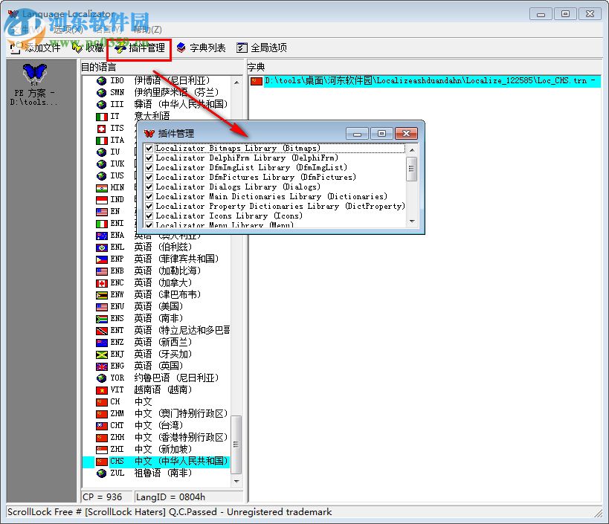
Task: Uncheck Localizator Bitmaps Library plugin
Action: (x=148, y=148)
